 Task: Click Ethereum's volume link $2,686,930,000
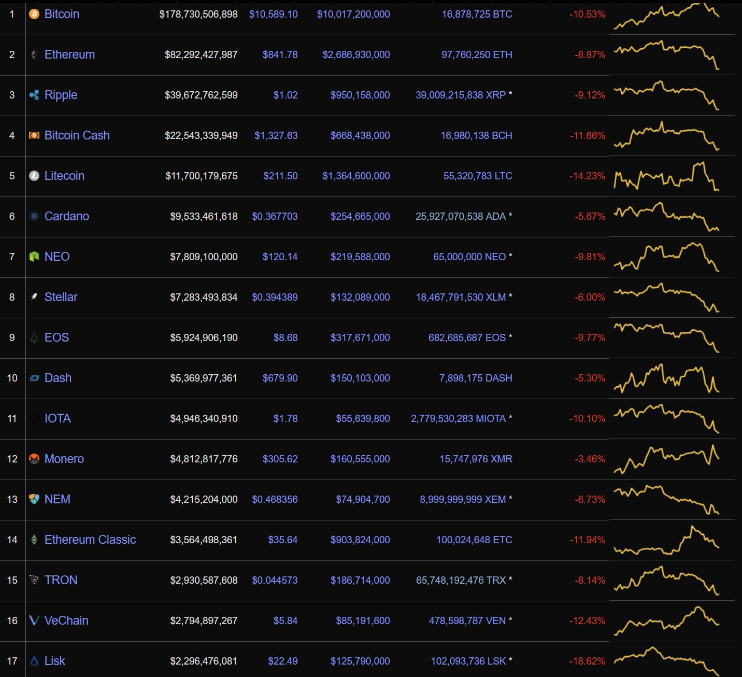(356, 54)
